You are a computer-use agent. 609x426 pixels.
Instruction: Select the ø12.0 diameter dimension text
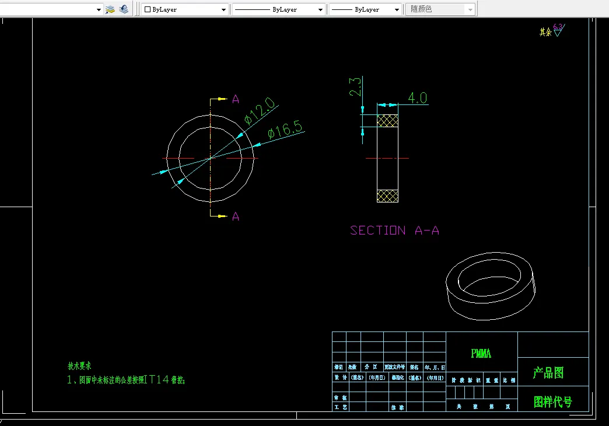(x=260, y=110)
